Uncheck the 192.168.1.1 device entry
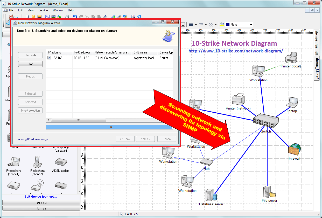322x218 pixels. click(x=49, y=58)
